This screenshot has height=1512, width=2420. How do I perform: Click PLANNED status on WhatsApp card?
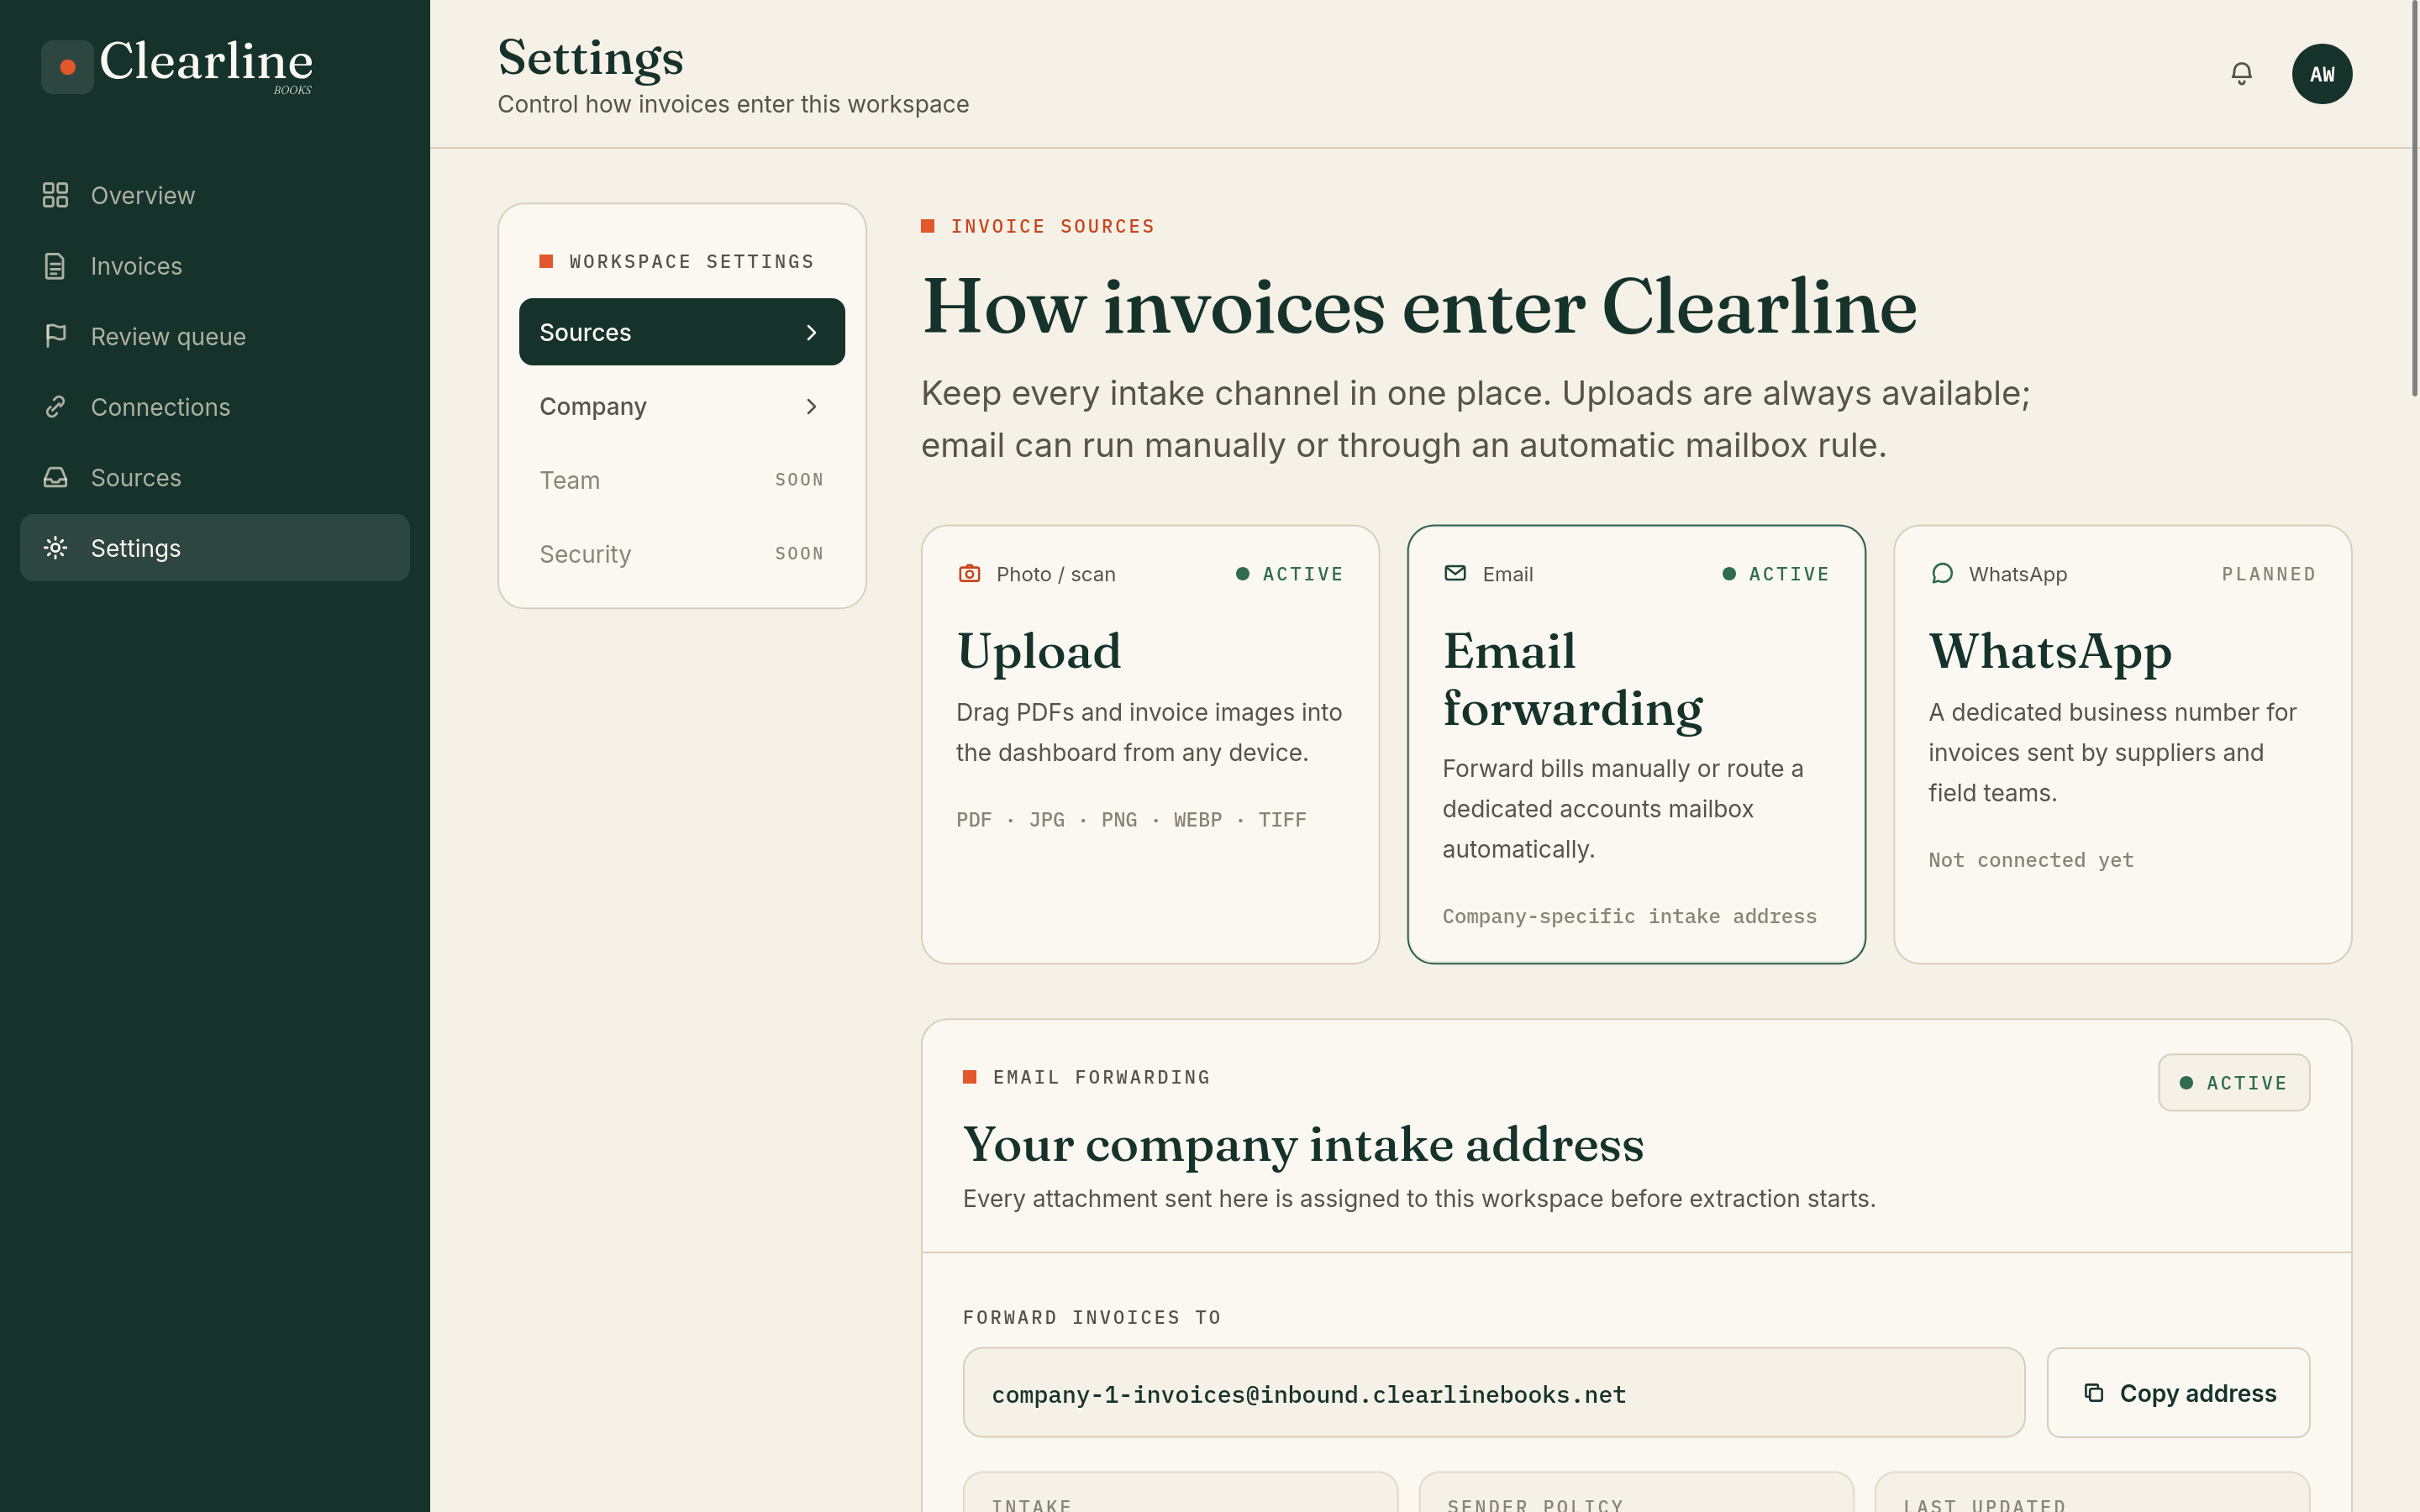point(2269,574)
